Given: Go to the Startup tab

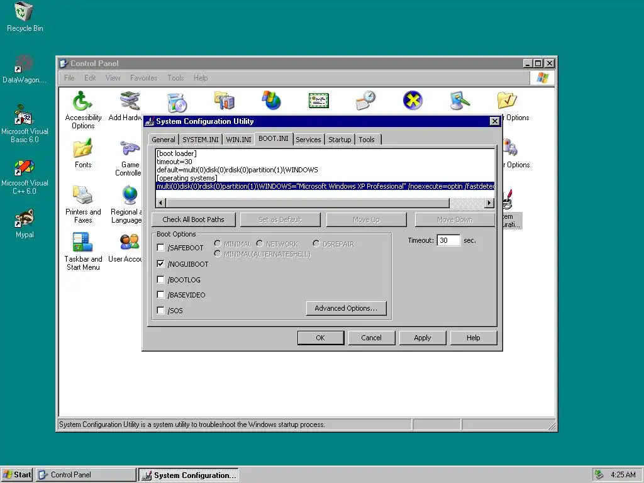Looking at the screenshot, I should 340,140.
